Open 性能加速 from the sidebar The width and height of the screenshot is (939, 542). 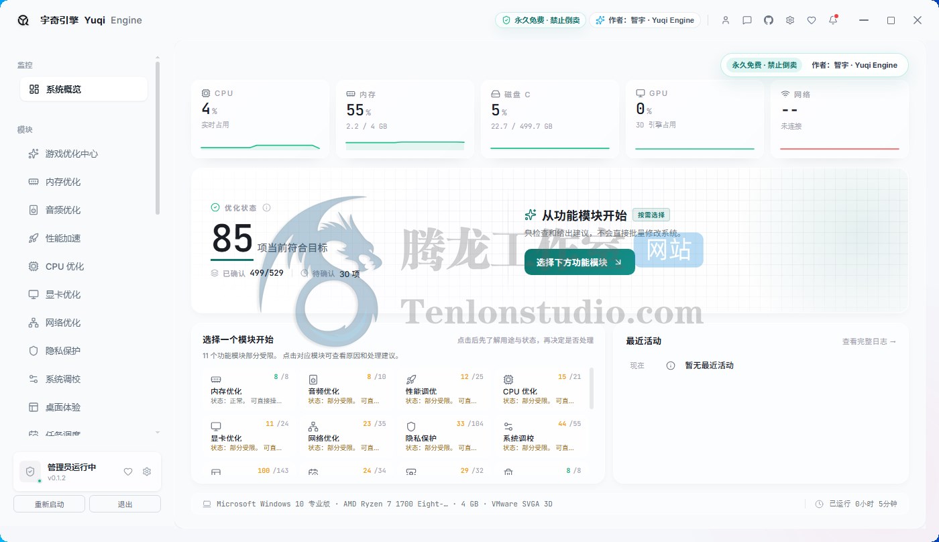84,238
